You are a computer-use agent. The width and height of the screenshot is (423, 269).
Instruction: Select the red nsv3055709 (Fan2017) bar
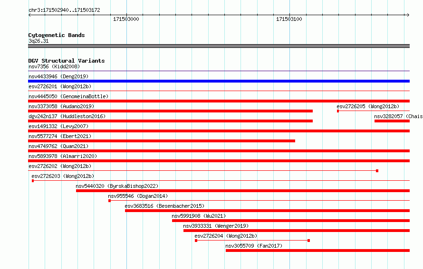click(318, 250)
